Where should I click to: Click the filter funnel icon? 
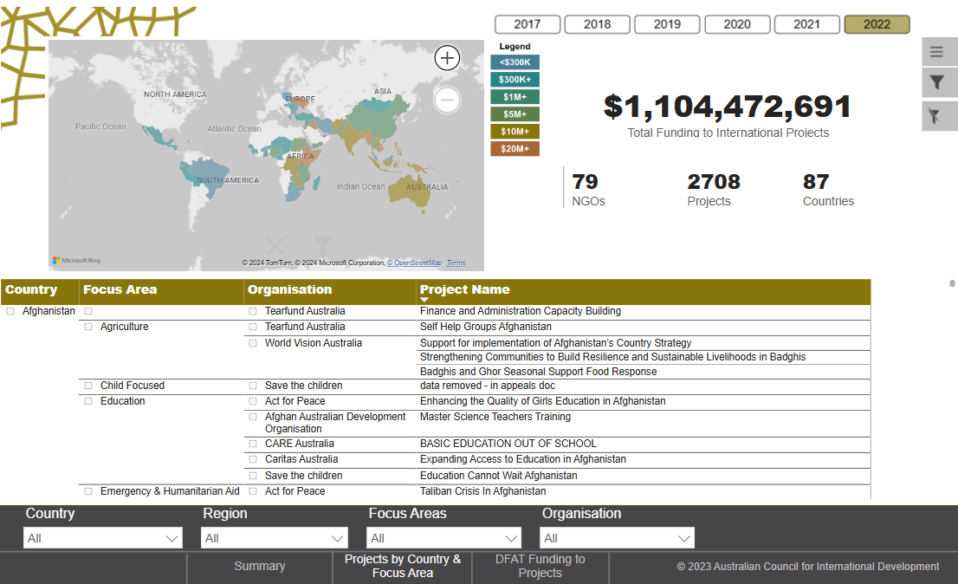[936, 83]
